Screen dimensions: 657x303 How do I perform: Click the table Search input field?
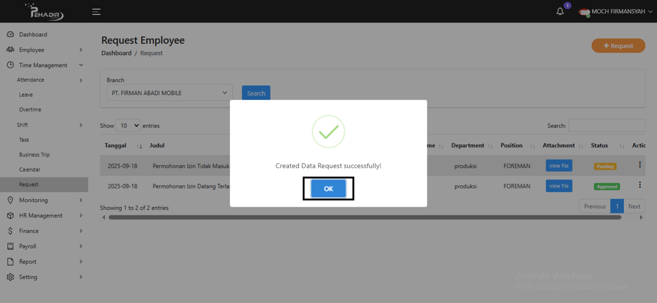pyautogui.click(x=607, y=126)
